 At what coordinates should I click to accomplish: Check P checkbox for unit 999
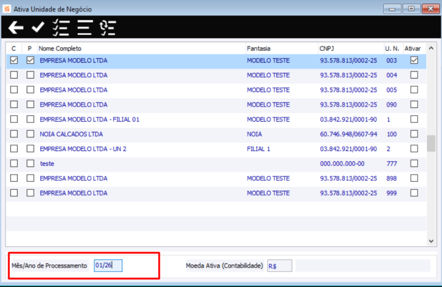click(x=30, y=193)
